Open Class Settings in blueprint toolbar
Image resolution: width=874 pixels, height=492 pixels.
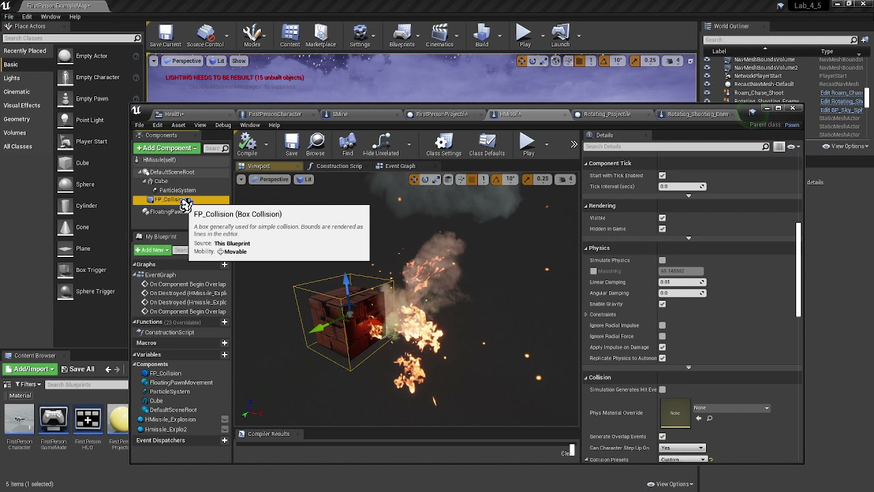coord(444,145)
